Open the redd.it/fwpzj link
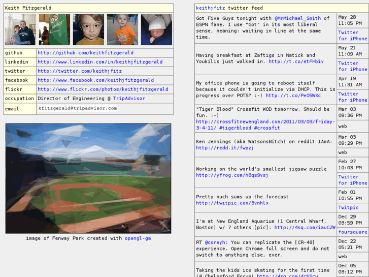The image size is (369, 277). pos(225,148)
